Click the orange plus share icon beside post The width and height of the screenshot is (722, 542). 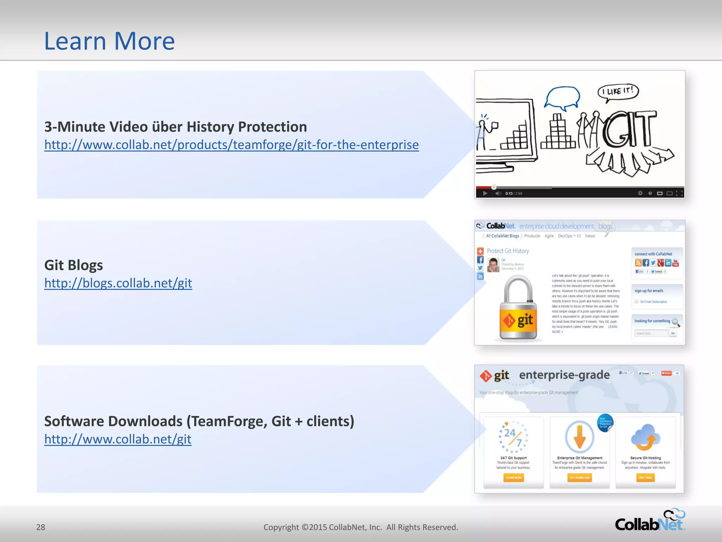480,251
